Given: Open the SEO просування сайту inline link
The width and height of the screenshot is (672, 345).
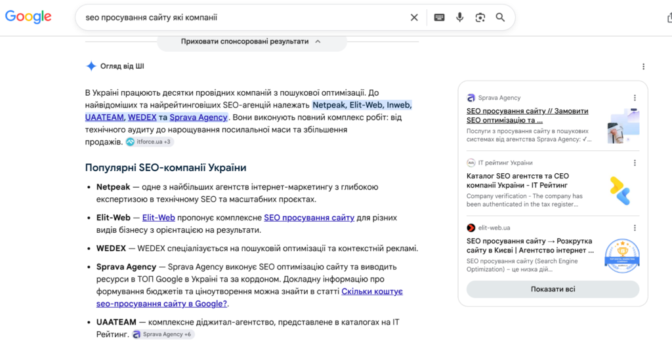Looking at the screenshot, I should click(309, 218).
